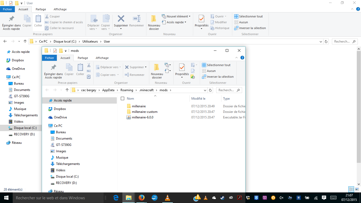This screenshot has height=203, width=361.
Task: Click Sélectionner tout in mods window
Action: pos(216,65)
